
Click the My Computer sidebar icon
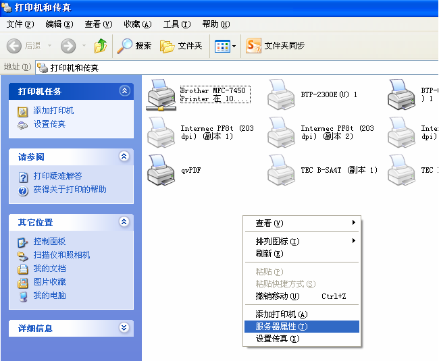click(23, 296)
